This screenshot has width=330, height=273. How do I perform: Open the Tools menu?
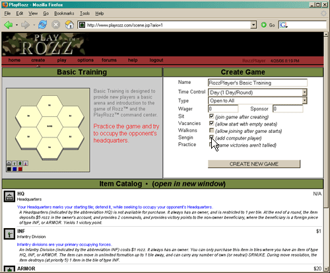click(84, 13)
